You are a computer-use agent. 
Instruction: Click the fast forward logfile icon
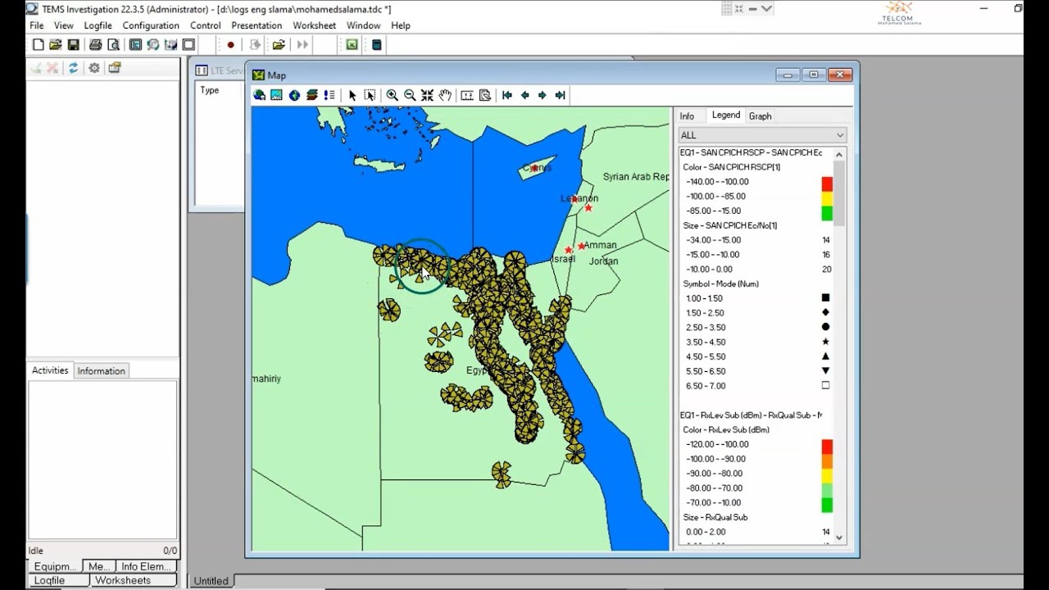pos(302,45)
